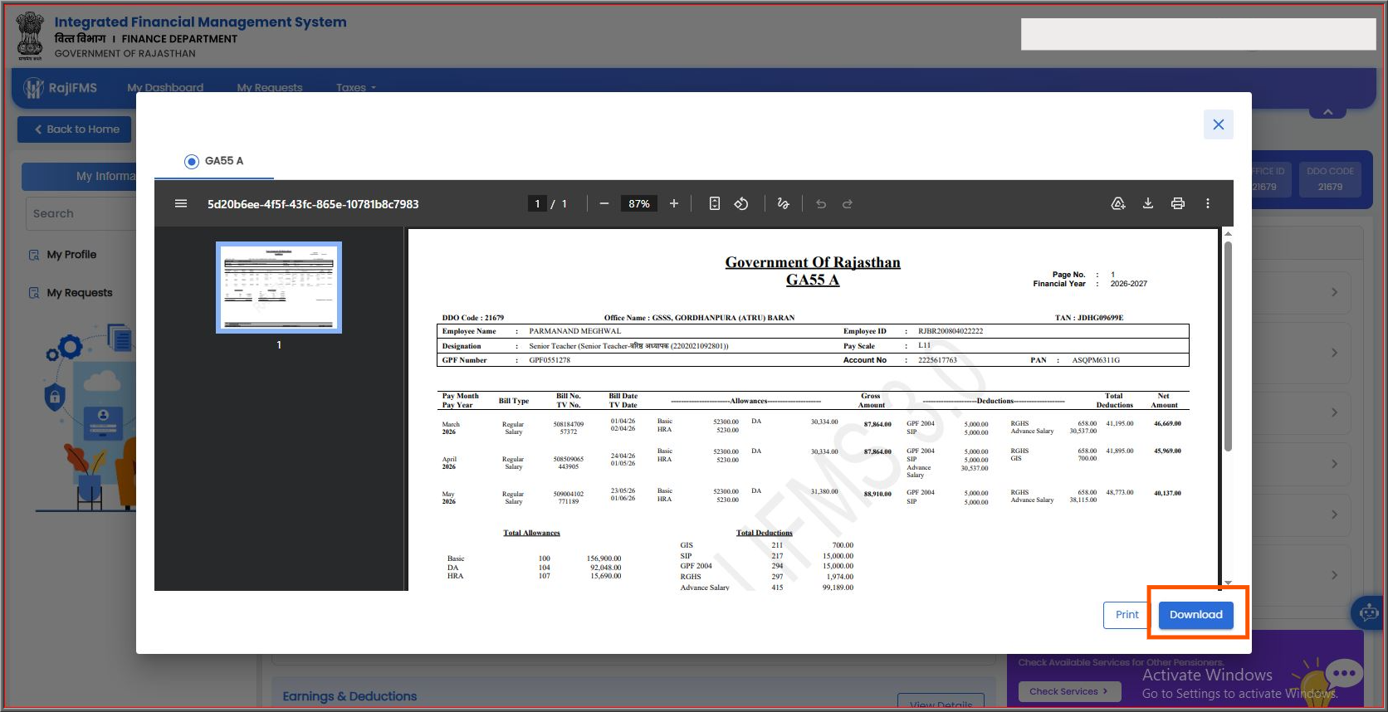This screenshot has width=1388, height=712.
Task: Click Check Services button
Action: click(x=1069, y=691)
